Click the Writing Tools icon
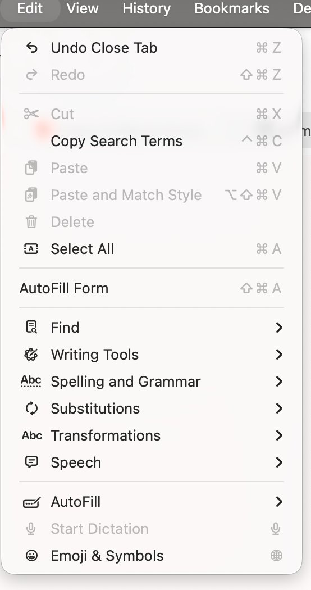The width and height of the screenshot is (311, 590). coord(31,355)
